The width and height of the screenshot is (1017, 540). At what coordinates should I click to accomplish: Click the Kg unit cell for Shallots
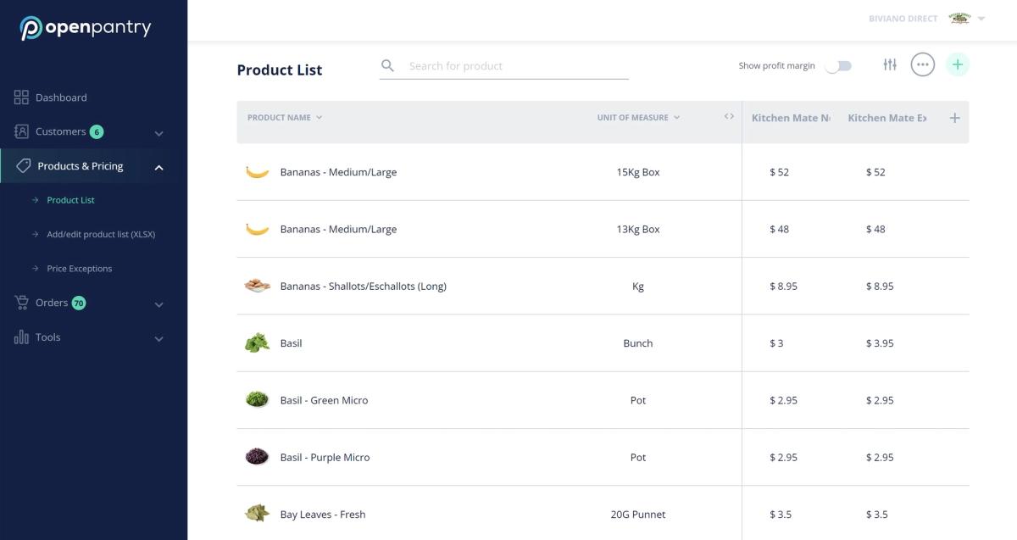click(x=638, y=286)
